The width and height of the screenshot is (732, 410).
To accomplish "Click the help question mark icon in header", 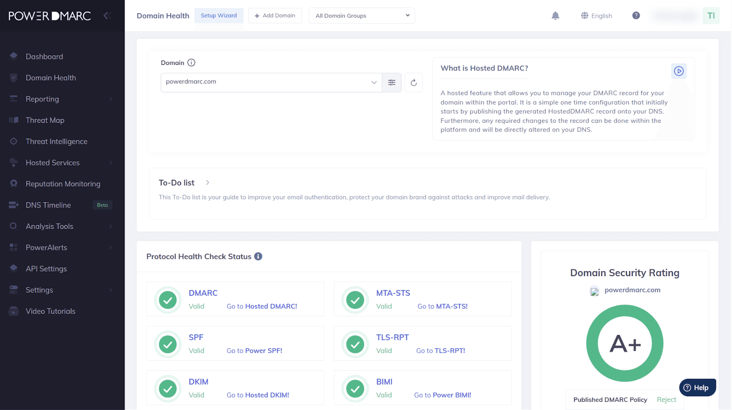I will 636,16.
